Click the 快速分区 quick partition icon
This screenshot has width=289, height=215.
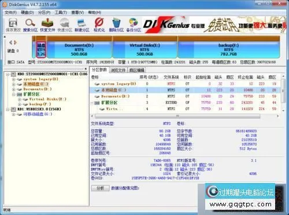(65, 25)
